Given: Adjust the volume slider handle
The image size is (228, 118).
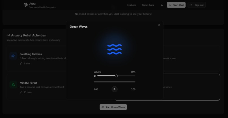Looking at the screenshot, I should [x=116, y=76].
